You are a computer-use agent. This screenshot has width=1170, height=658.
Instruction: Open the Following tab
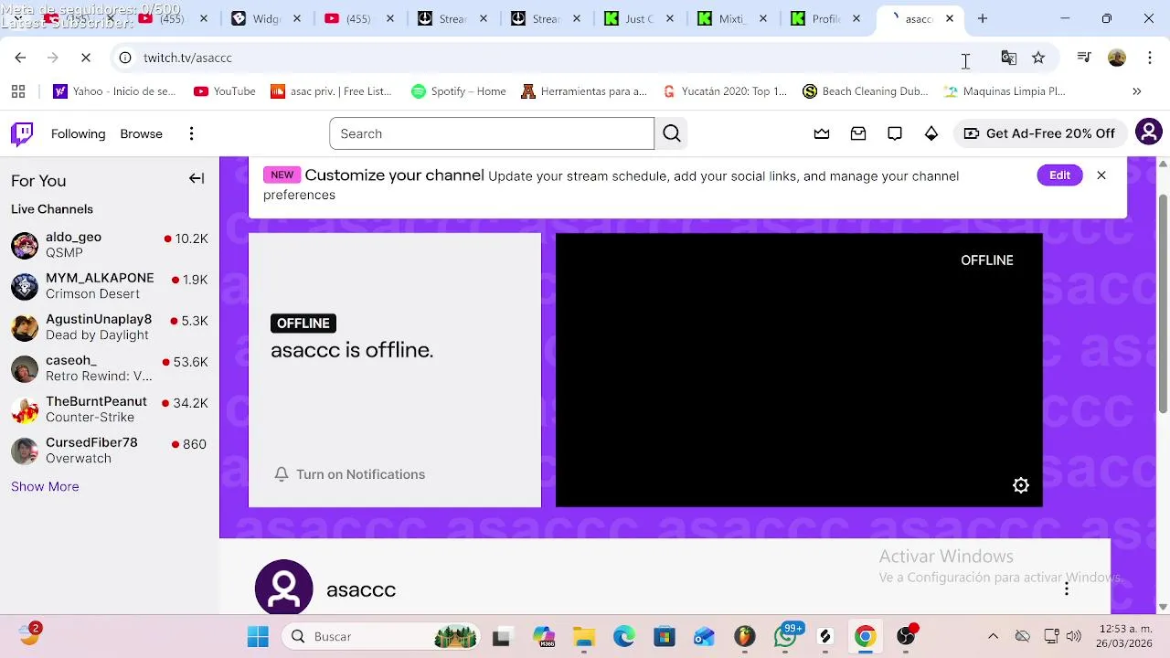point(79,133)
